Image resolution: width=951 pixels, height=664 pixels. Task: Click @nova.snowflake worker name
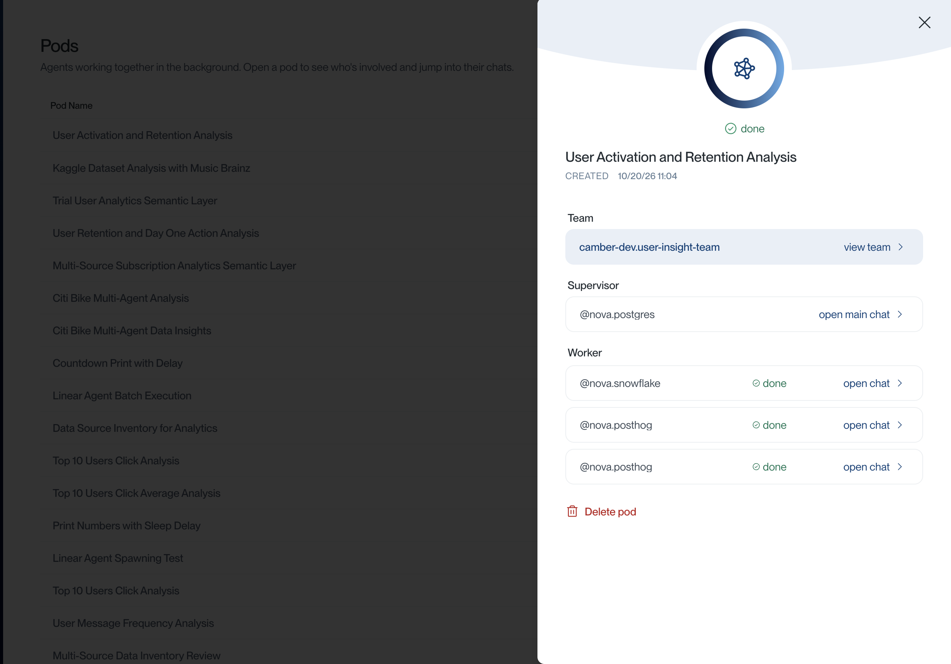click(620, 383)
